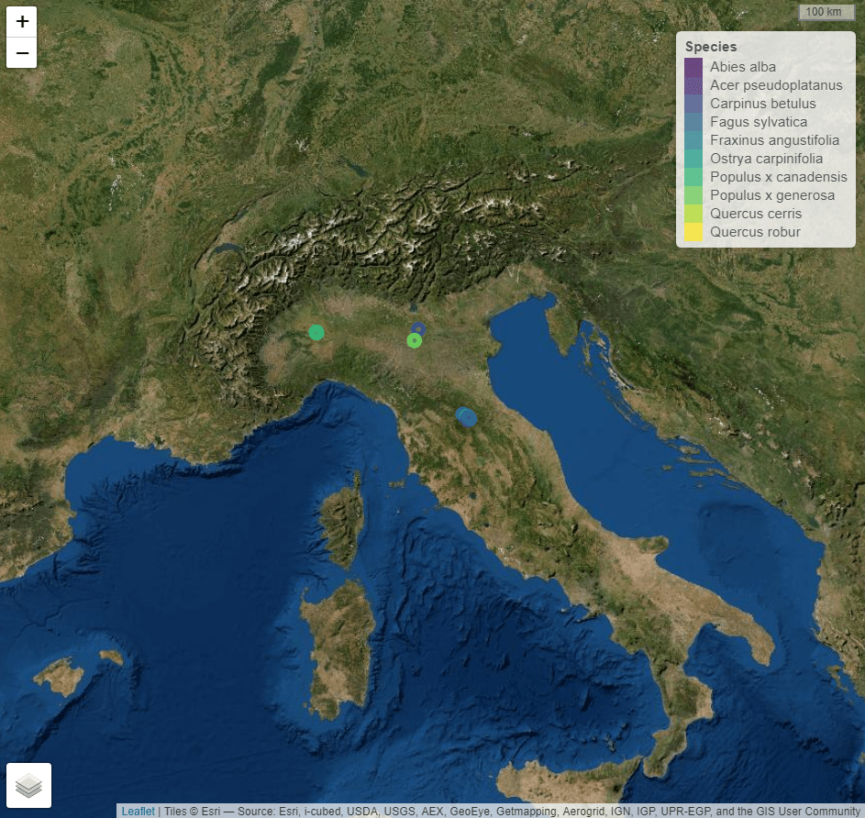
Task: Click the green marker west of the Po plain
Action: pyautogui.click(x=316, y=332)
